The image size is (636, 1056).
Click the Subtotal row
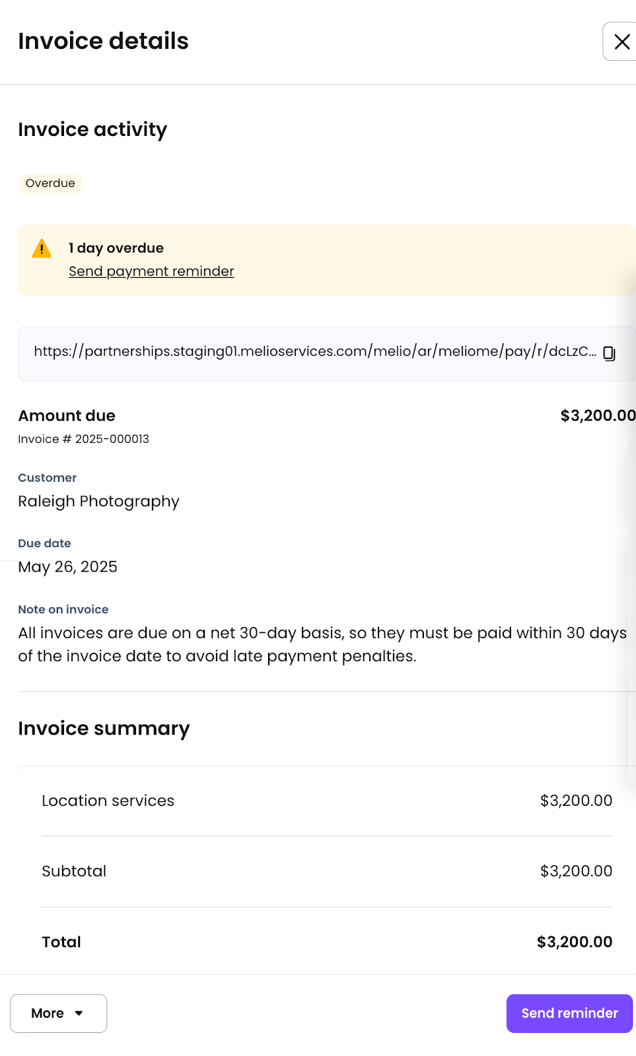click(327, 871)
